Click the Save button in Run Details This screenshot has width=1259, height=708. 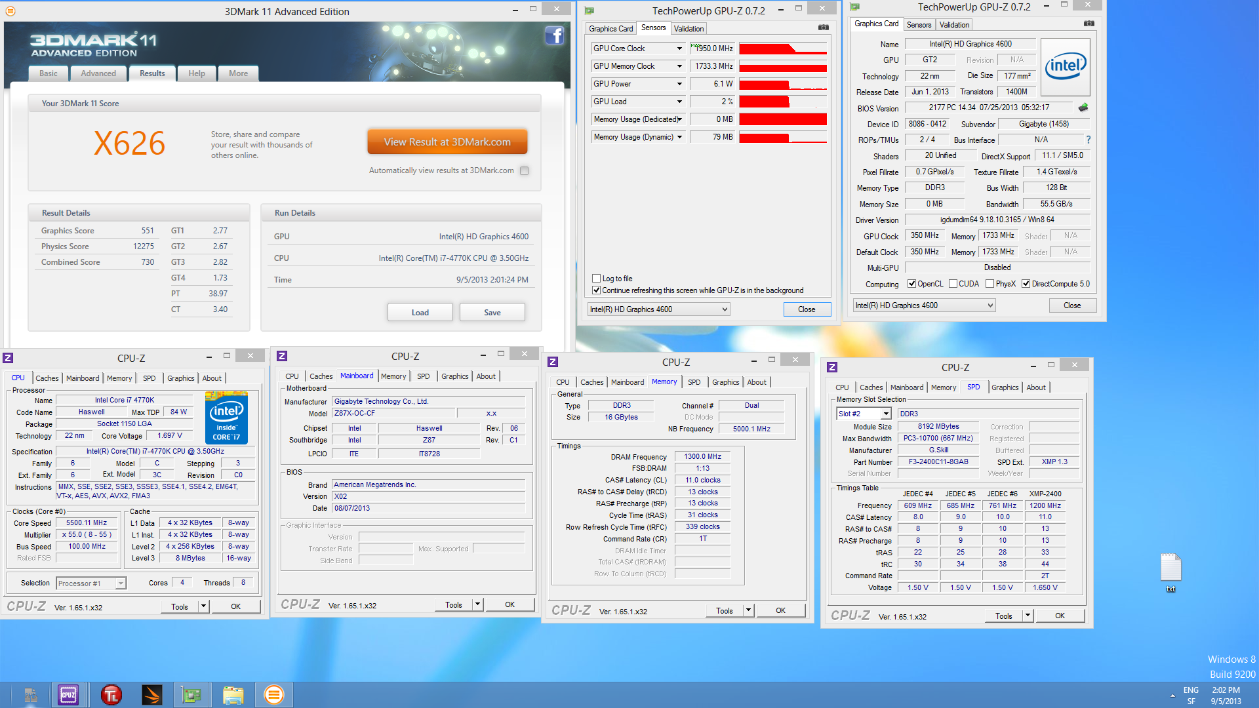[x=492, y=312]
